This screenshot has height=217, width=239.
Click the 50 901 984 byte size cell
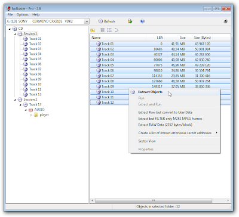coord(203,49)
